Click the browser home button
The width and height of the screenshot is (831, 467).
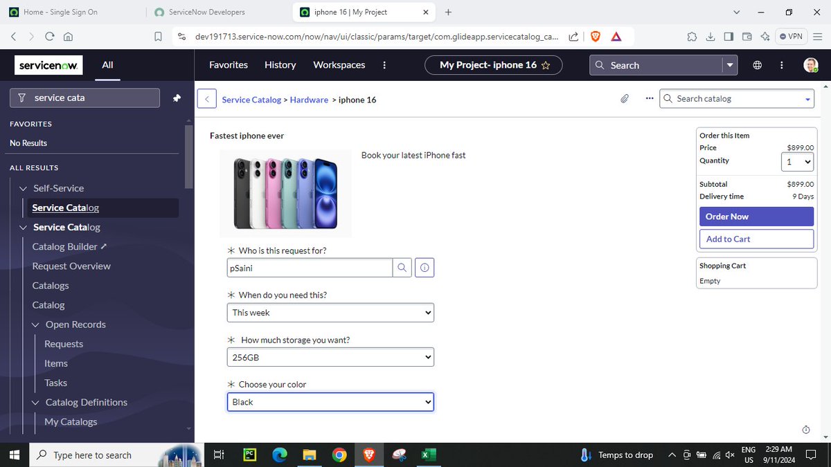point(68,37)
